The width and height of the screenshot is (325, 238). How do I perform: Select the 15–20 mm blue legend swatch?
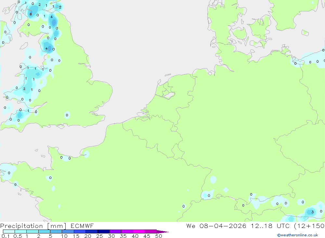(80, 232)
